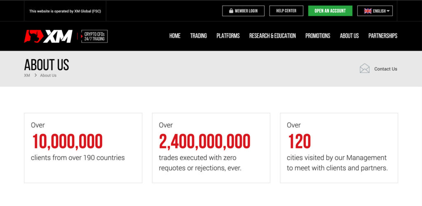Click the breadcrumb chevron after XM

(35, 75)
